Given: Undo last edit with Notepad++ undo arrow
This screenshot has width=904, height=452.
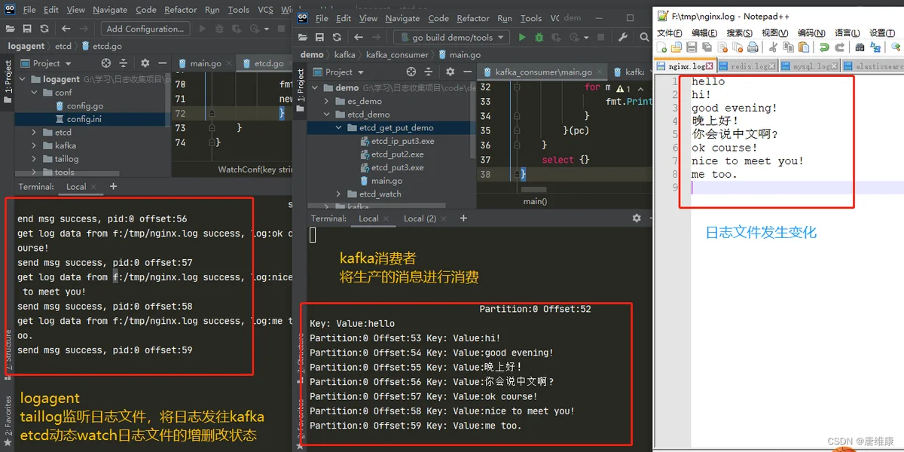Looking at the screenshot, I should [x=824, y=47].
